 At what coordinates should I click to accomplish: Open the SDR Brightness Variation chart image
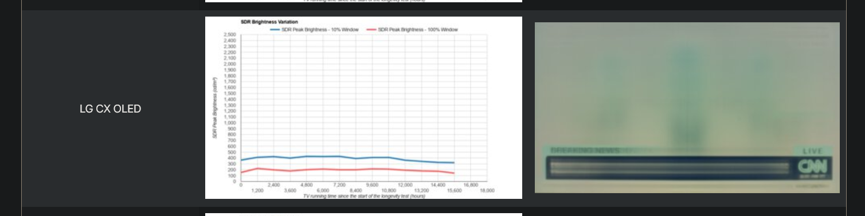click(363, 107)
